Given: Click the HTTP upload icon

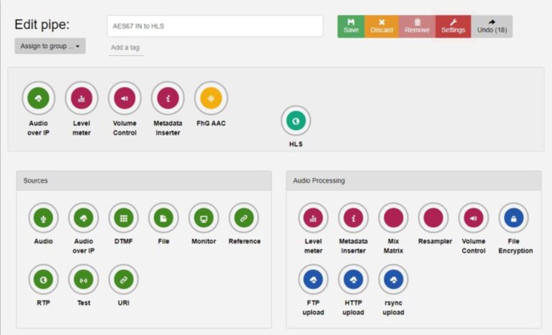Looking at the screenshot, I should click(x=353, y=279).
